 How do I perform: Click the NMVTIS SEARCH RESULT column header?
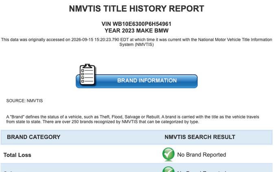tap(200, 137)
